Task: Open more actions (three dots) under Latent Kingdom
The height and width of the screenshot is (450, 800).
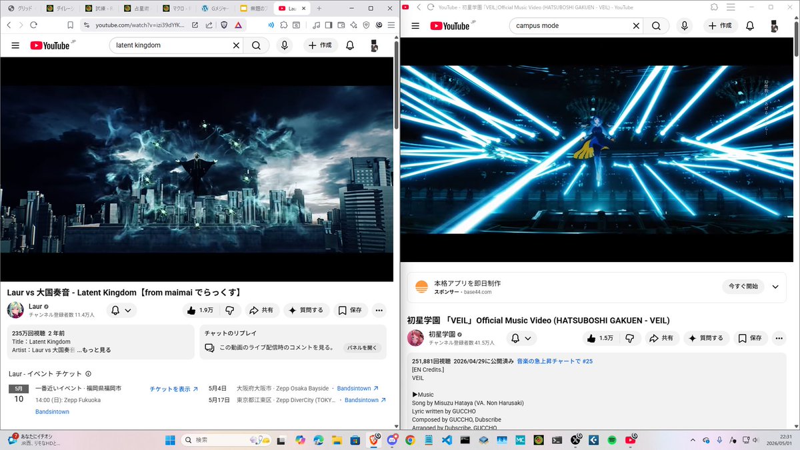Action: click(379, 310)
